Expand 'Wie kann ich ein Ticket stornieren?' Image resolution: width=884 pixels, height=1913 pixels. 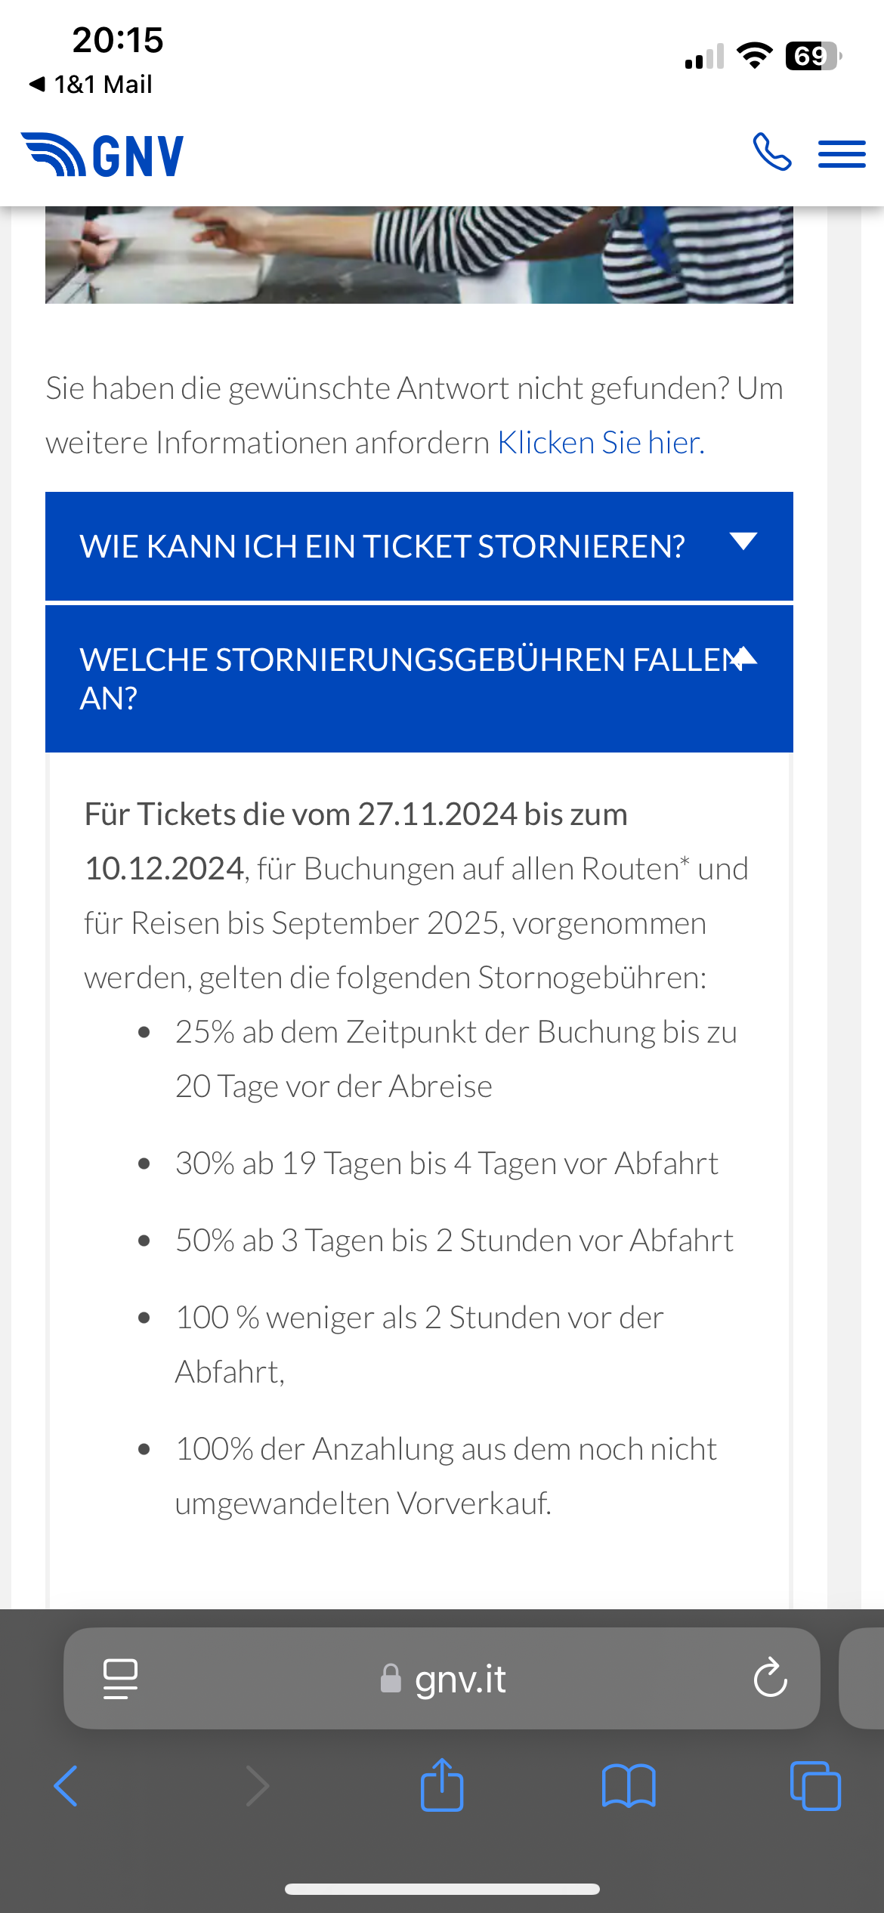(x=419, y=546)
